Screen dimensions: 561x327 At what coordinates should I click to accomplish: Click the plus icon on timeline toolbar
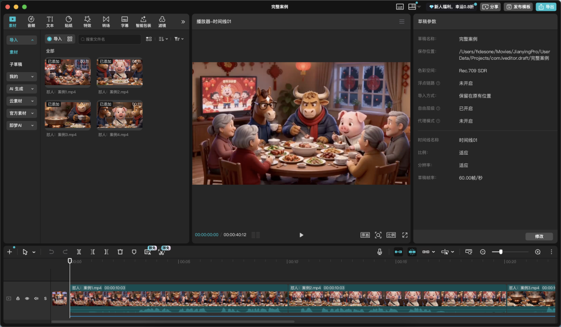pyautogui.click(x=10, y=252)
